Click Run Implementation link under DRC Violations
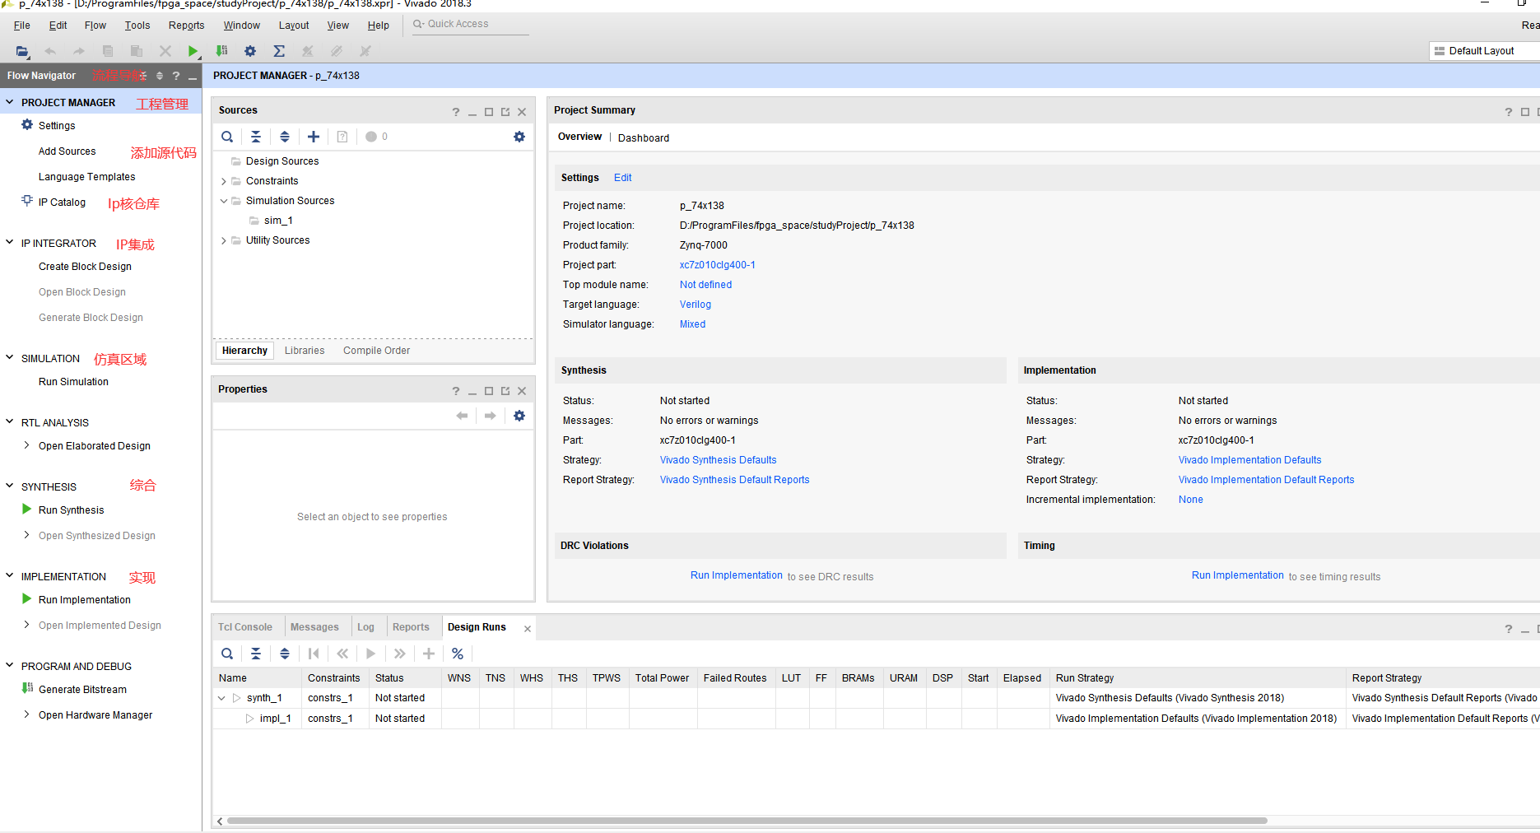1540x833 pixels. click(737, 575)
